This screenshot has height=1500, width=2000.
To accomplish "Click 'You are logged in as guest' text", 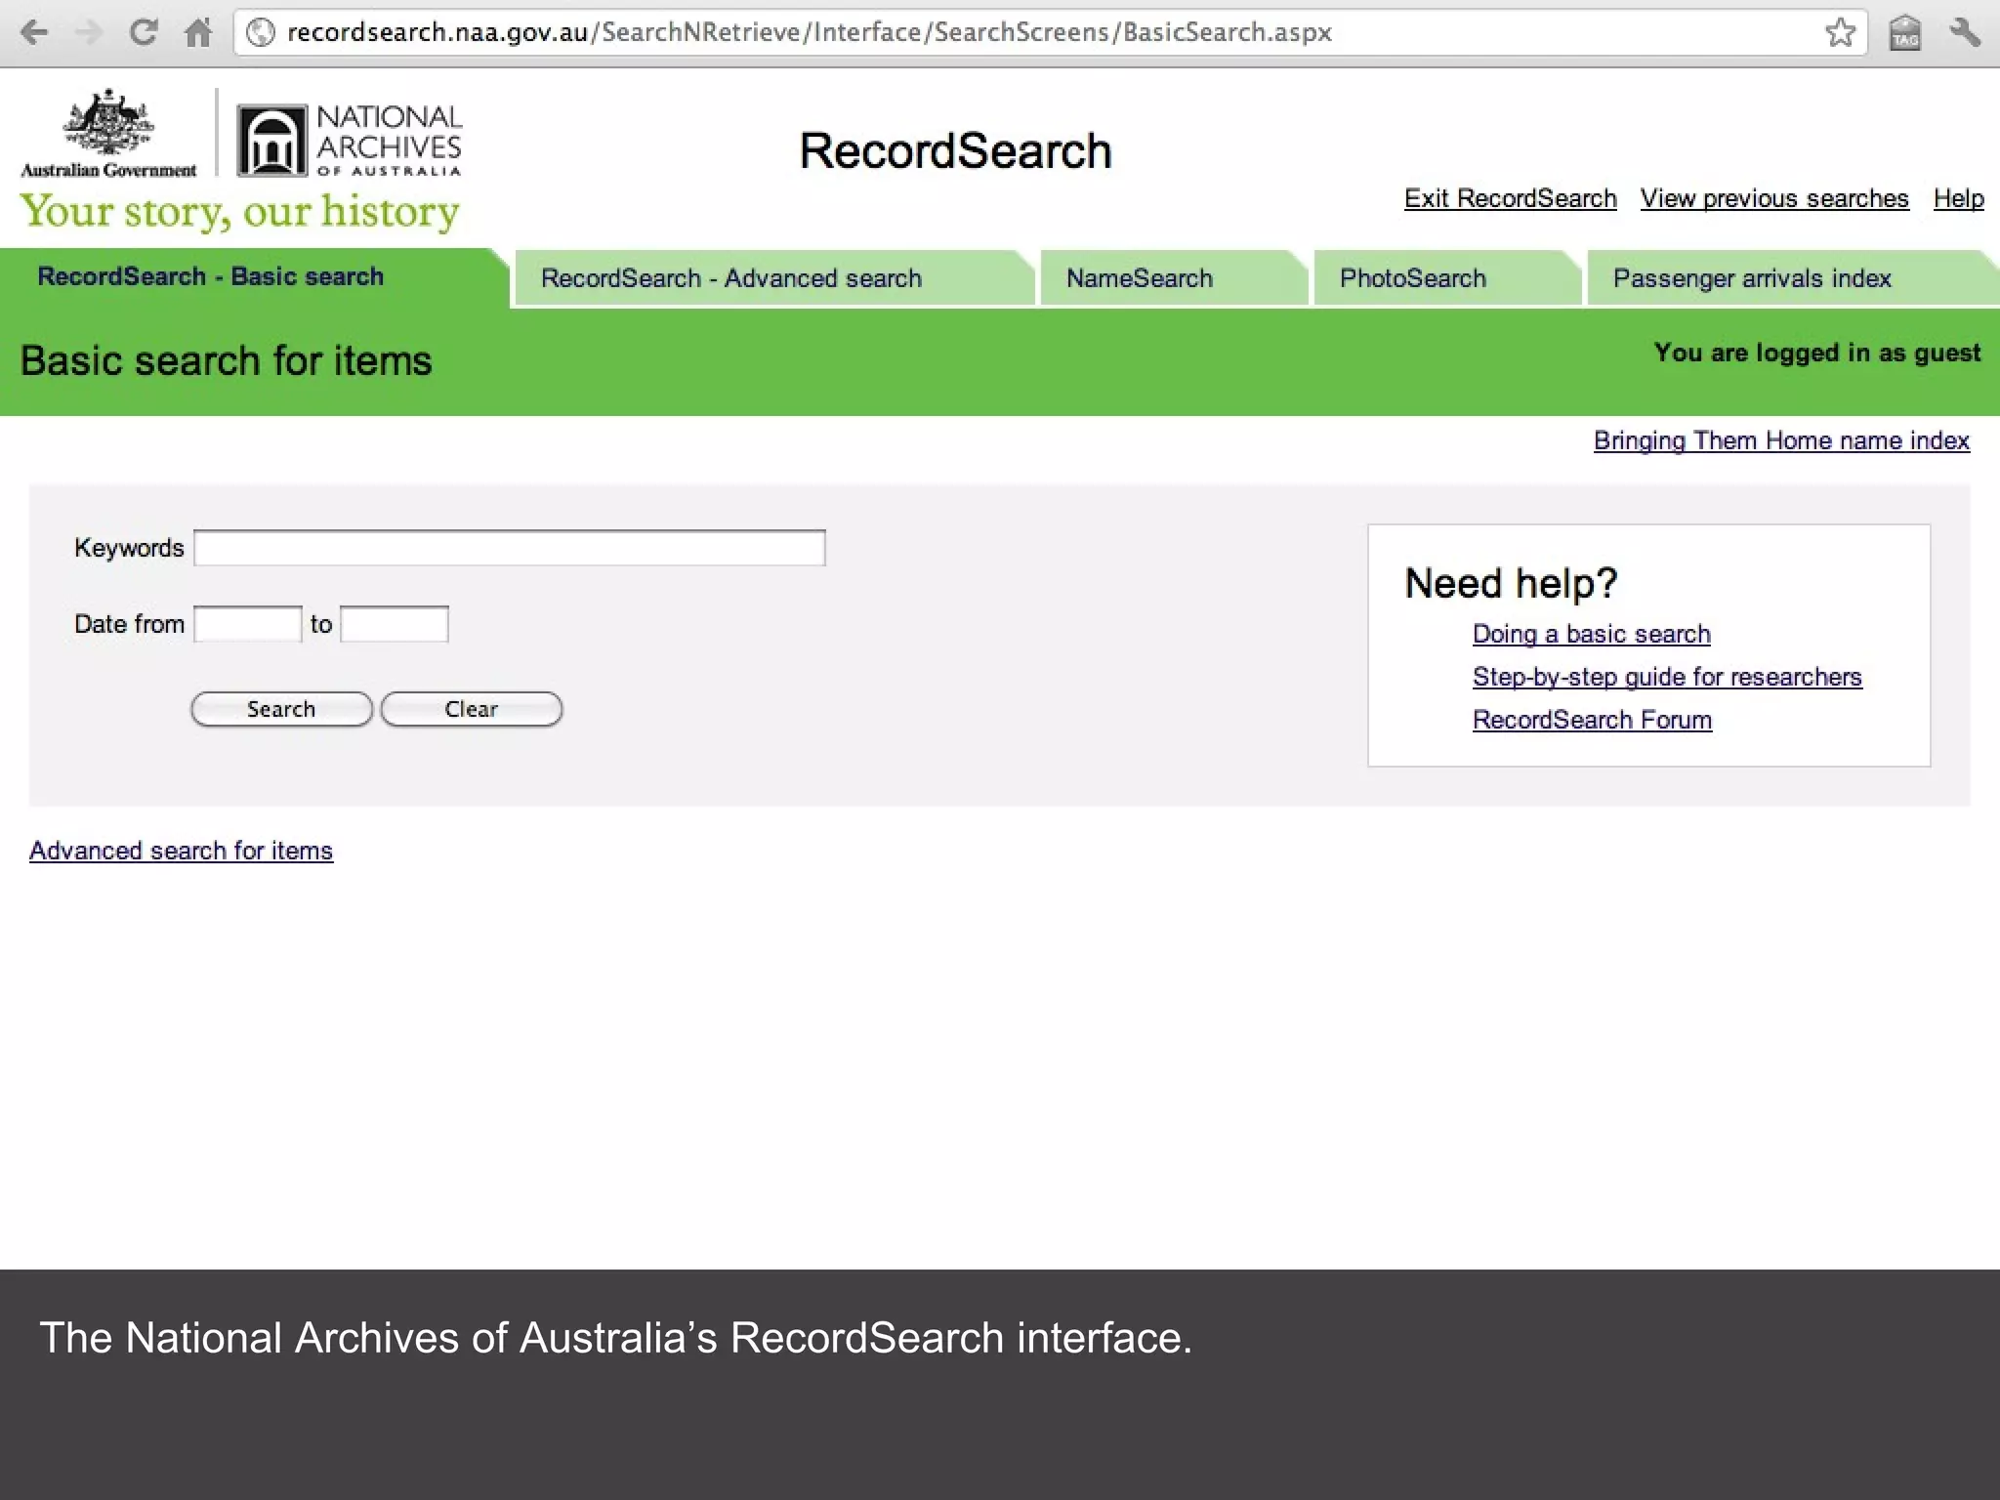I will click(x=1817, y=353).
